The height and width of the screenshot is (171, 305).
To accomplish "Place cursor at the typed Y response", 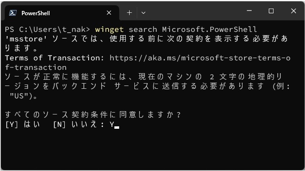I will click(x=112, y=124).
